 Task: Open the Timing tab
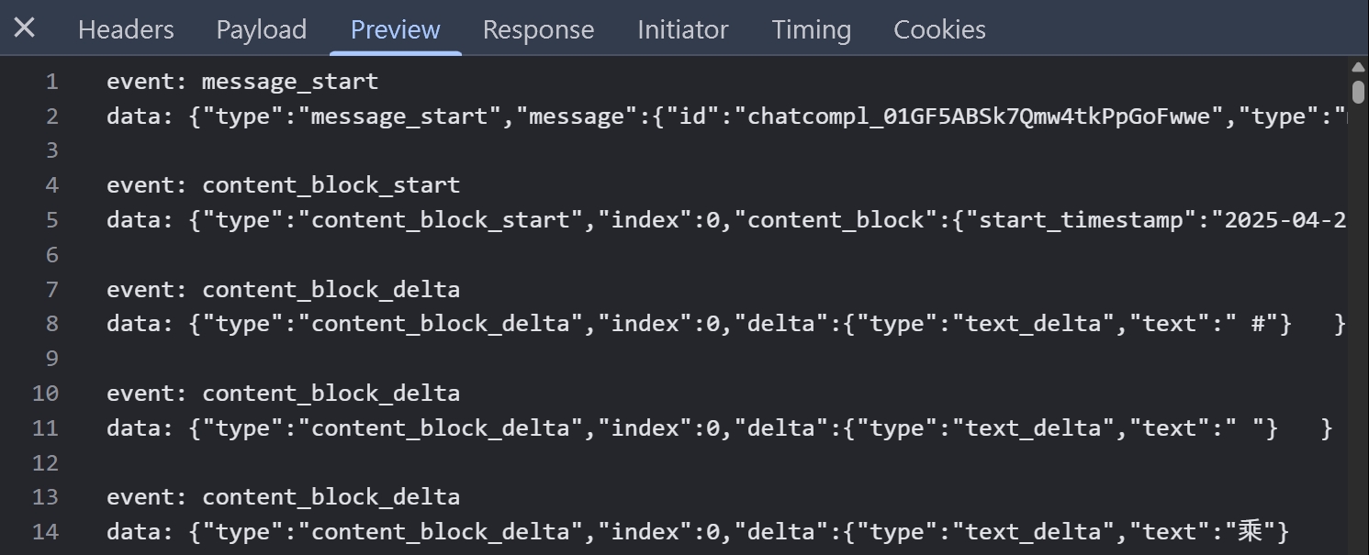812,29
